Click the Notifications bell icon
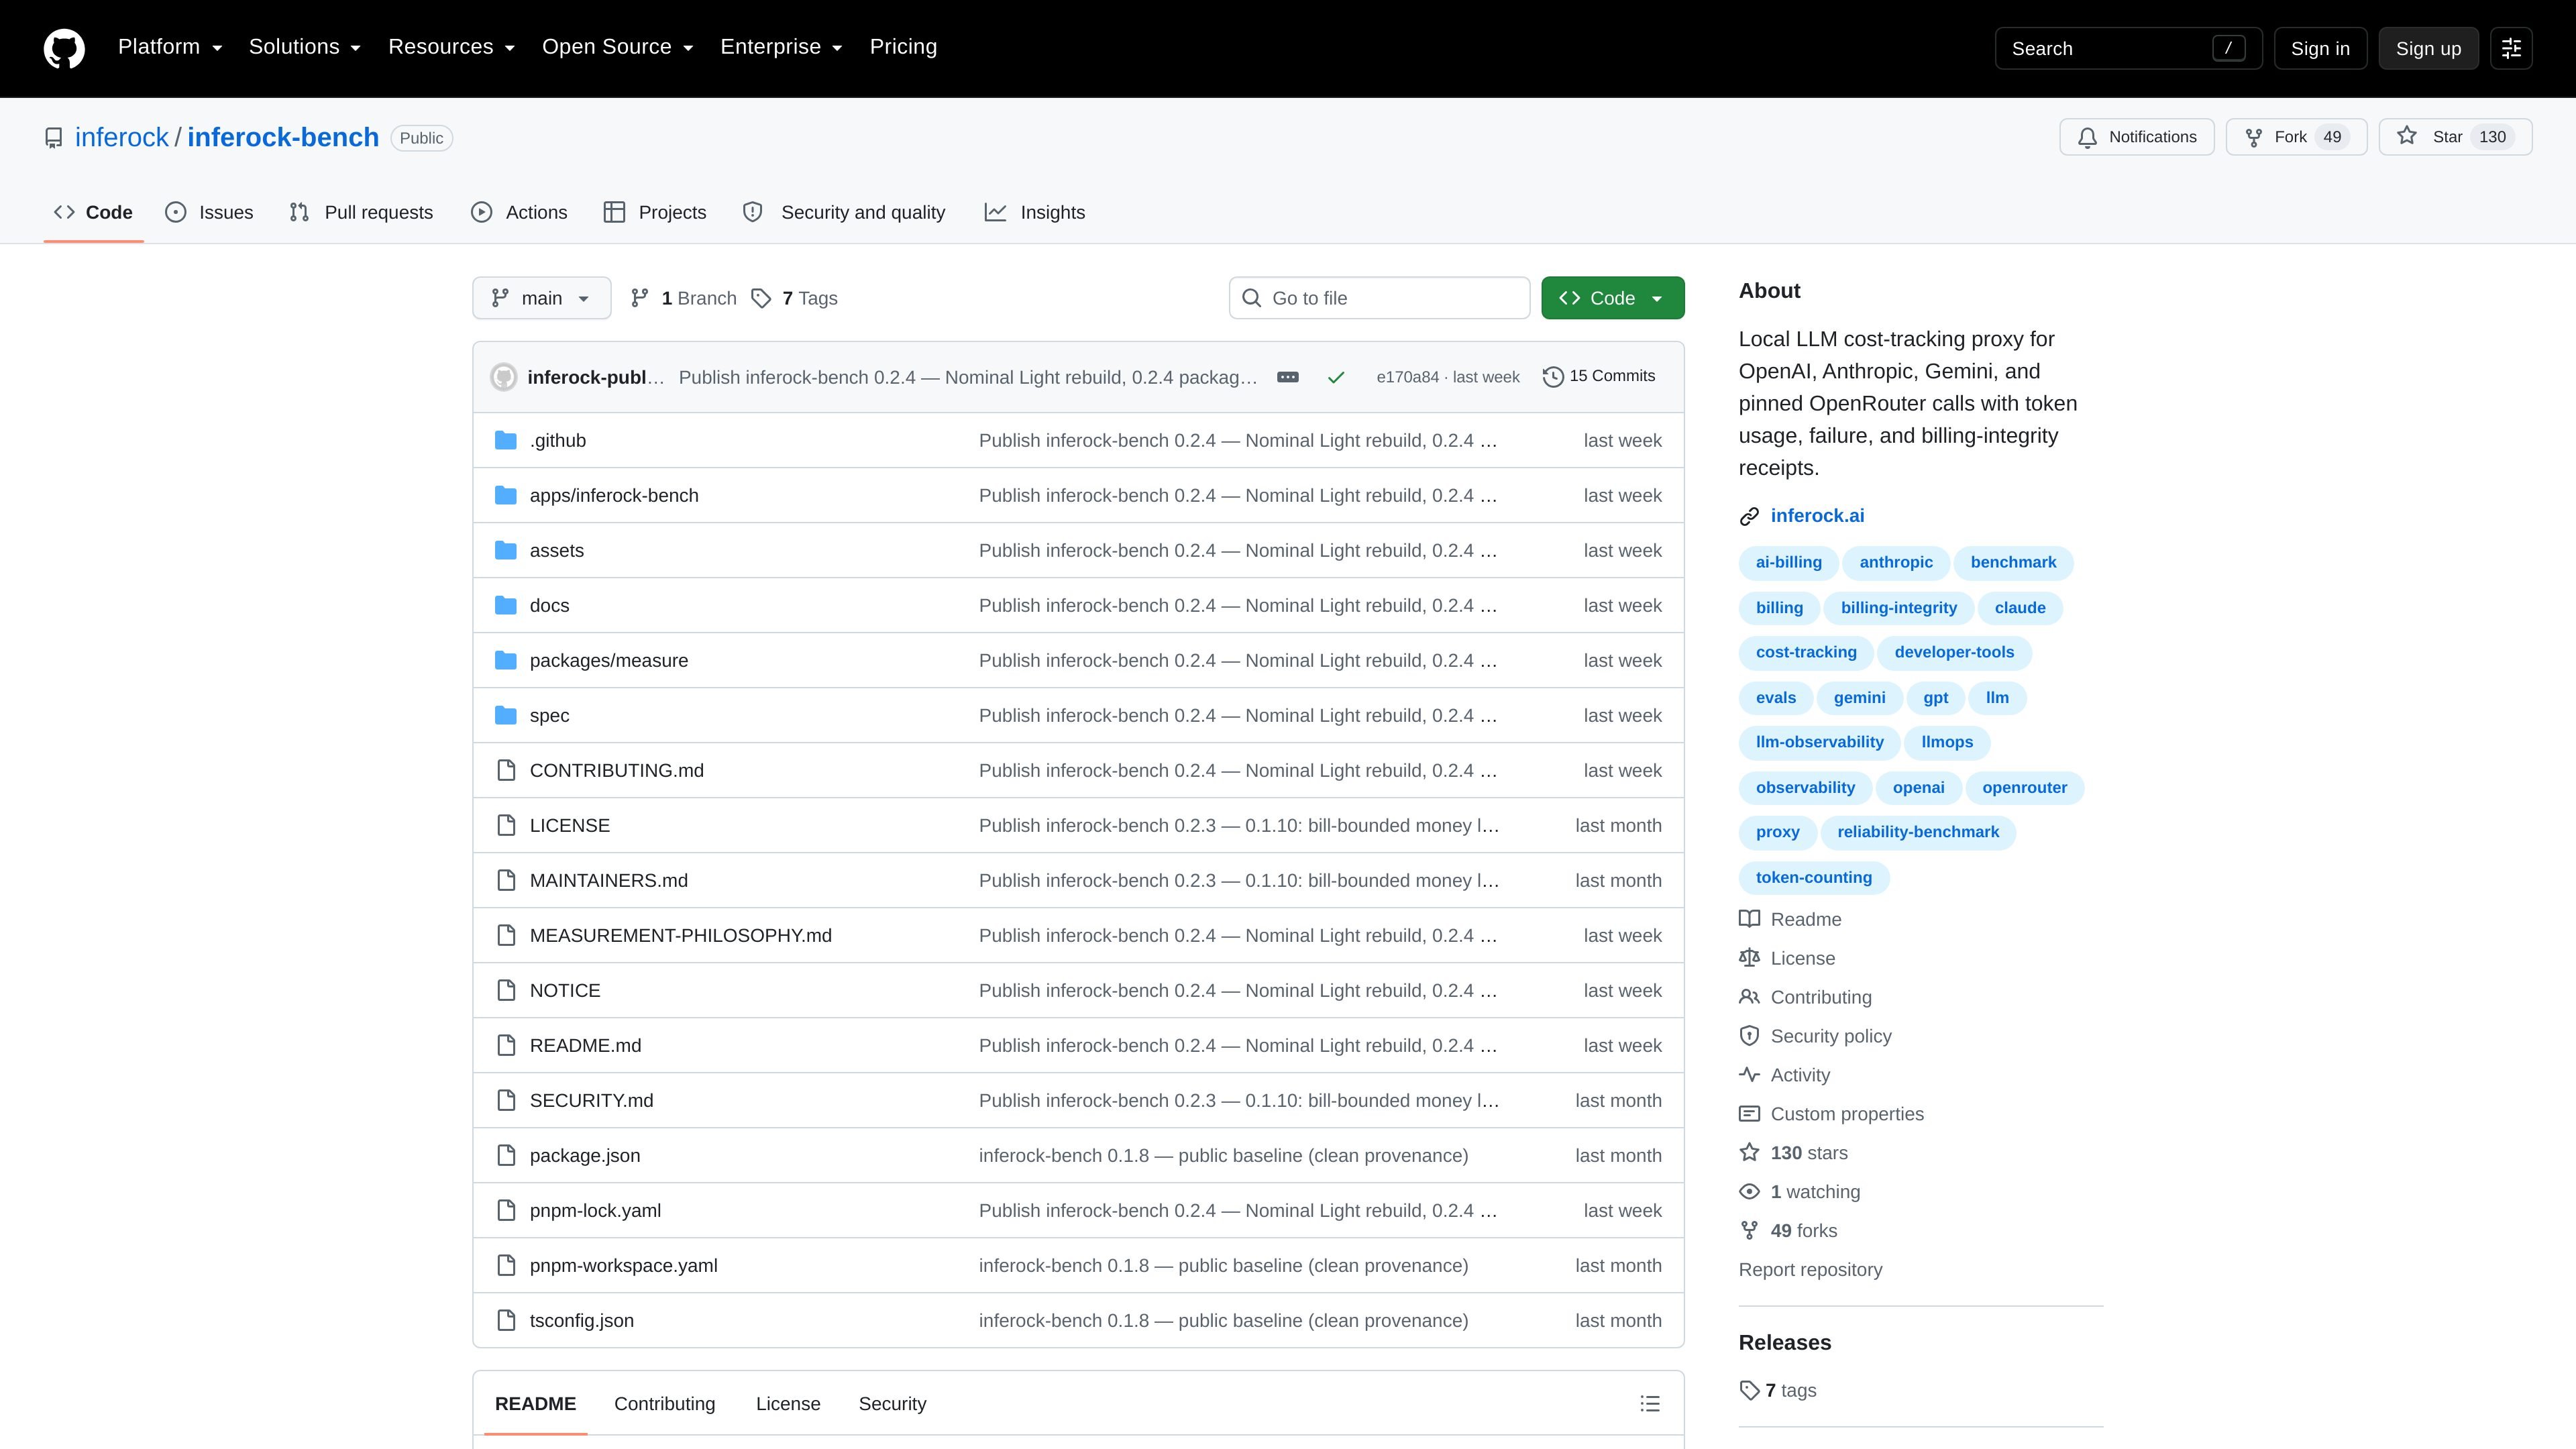The width and height of the screenshot is (2576, 1449). point(2087,138)
